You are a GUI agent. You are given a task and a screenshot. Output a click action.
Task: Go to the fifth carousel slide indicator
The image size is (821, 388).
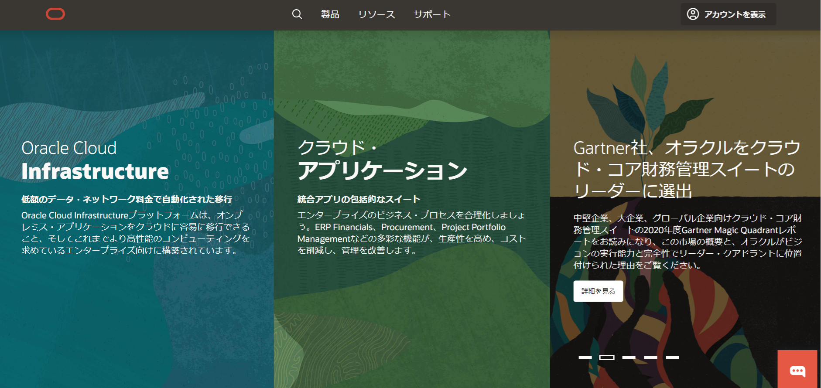672,357
